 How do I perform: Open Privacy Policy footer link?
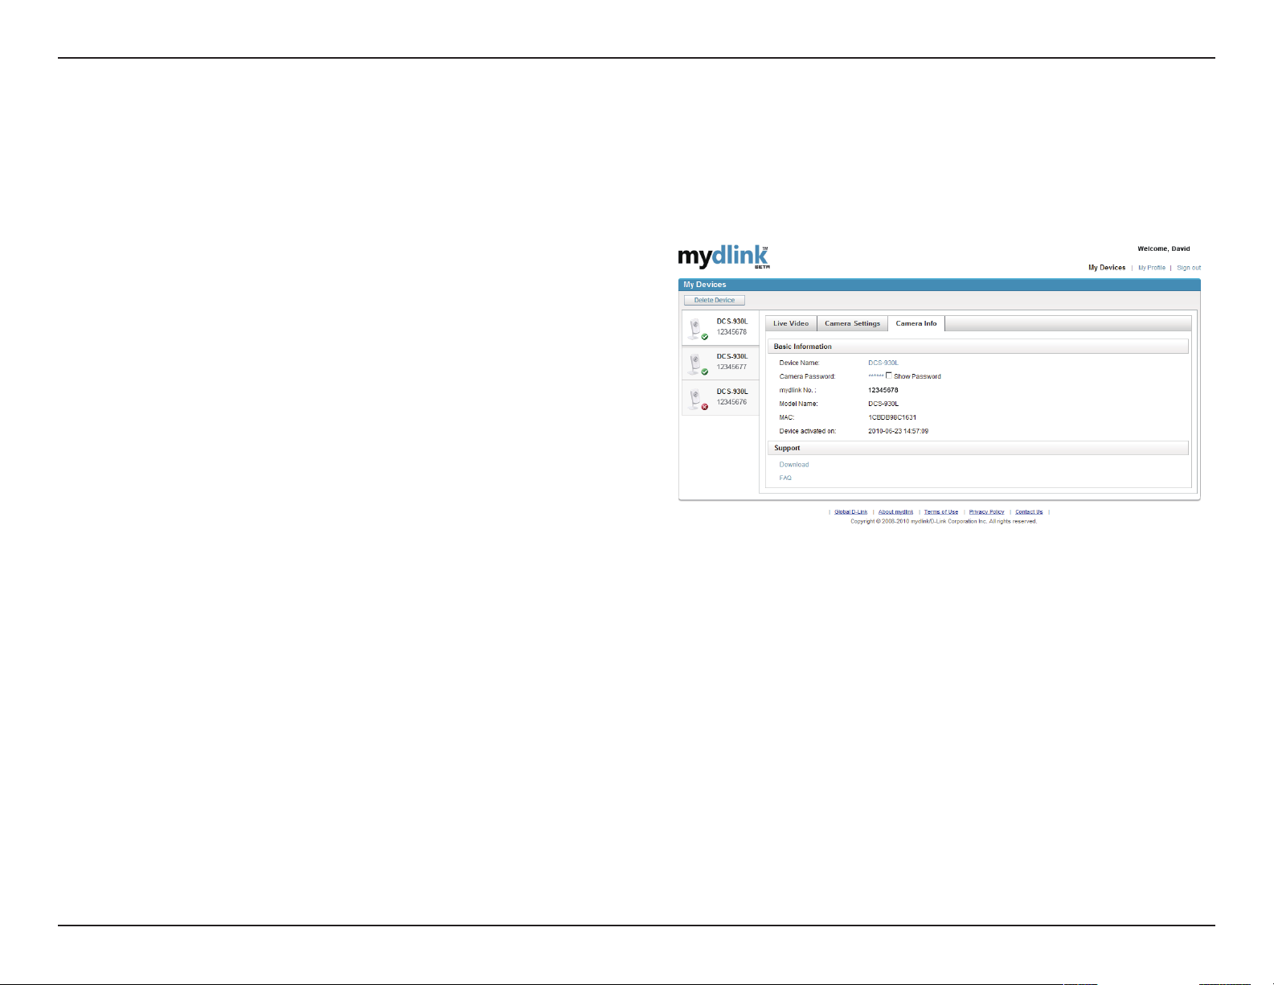click(x=986, y=511)
